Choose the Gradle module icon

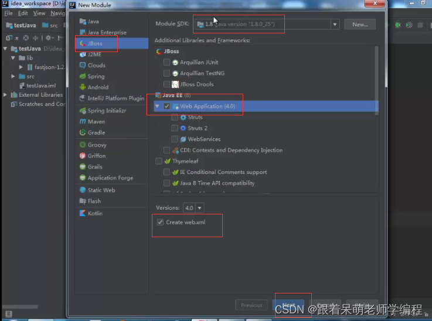[x=83, y=132]
